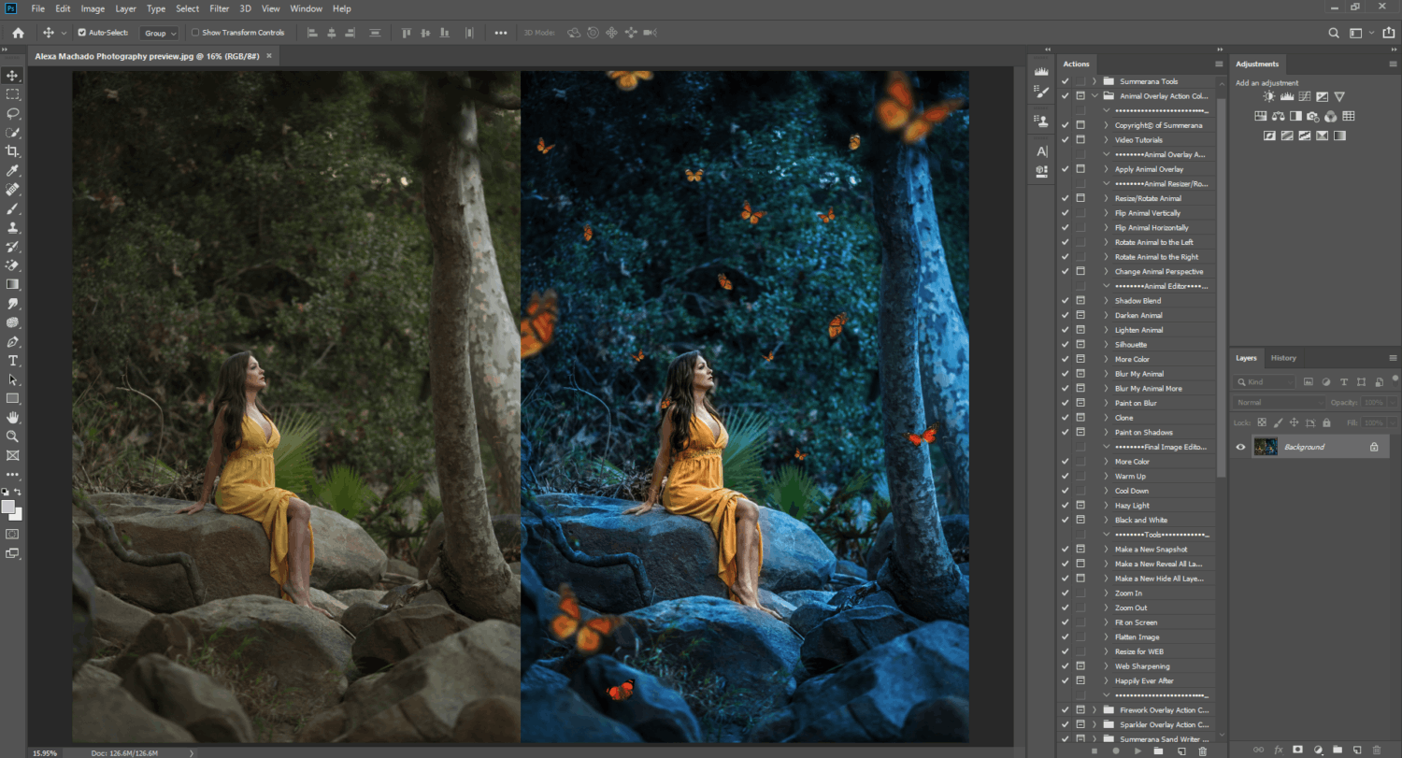The width and height of the screenshot is (1402, 758).
Task: Hide the Background layer visibility eye
Action: click(x=1240, y=446)
